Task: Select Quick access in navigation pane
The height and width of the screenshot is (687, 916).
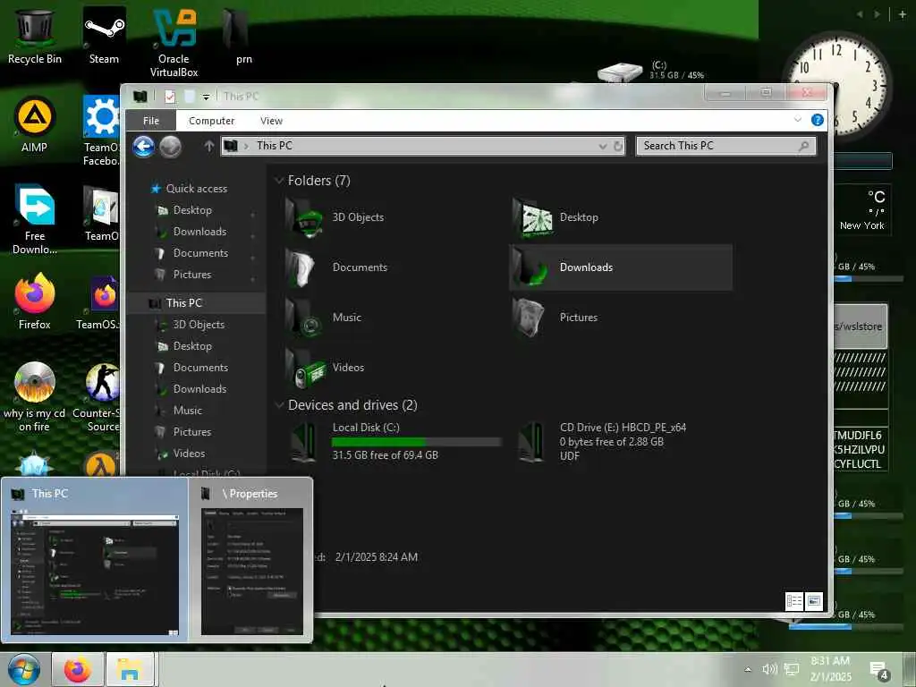Action: (197, 189)
